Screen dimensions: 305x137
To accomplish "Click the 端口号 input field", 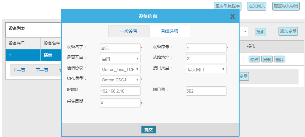I will tap(206, 91).
